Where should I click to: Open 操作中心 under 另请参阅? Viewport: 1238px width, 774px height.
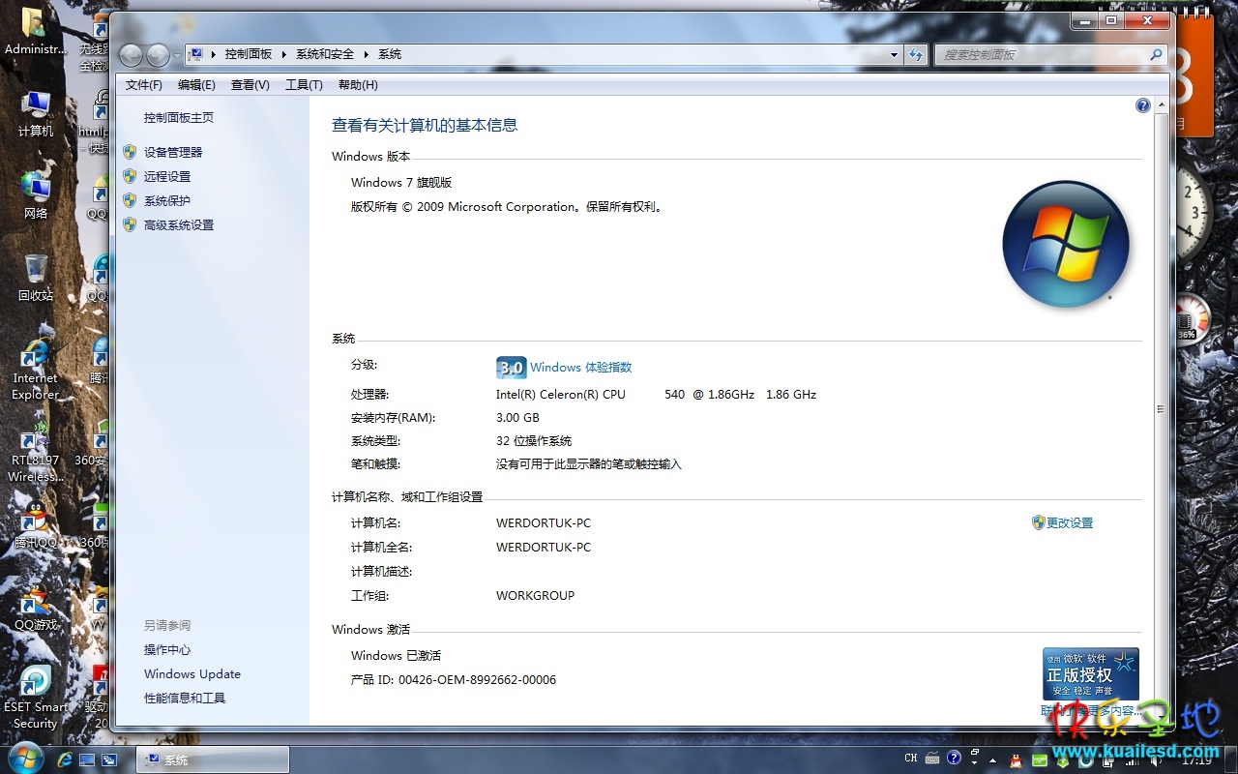167,650
